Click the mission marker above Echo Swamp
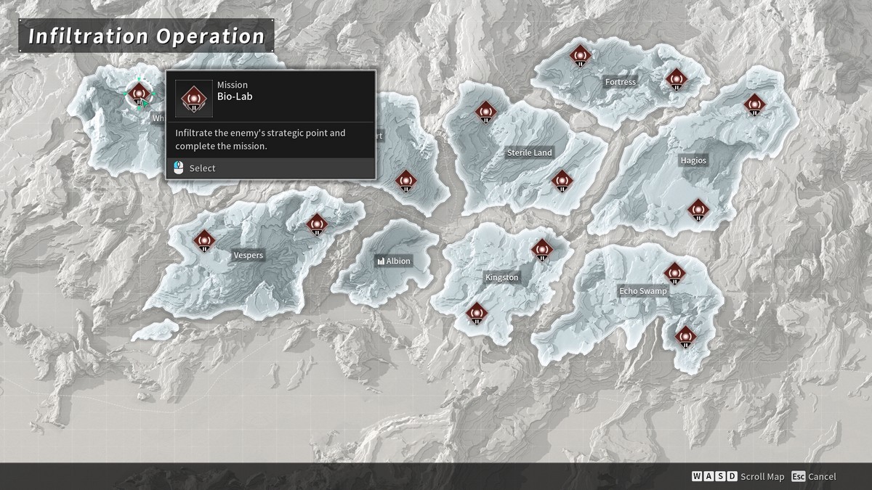 click(676, 274)
